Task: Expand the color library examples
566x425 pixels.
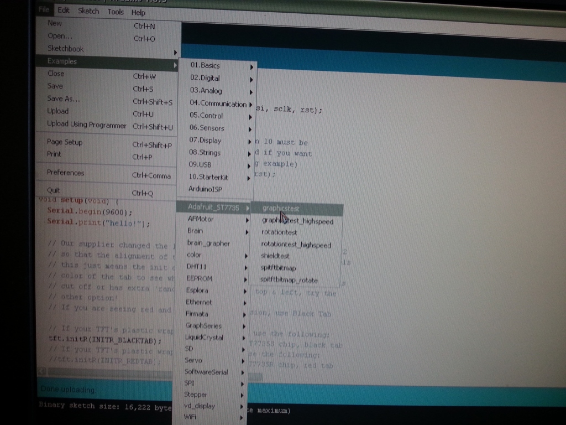Action: (x=212, y=255)
